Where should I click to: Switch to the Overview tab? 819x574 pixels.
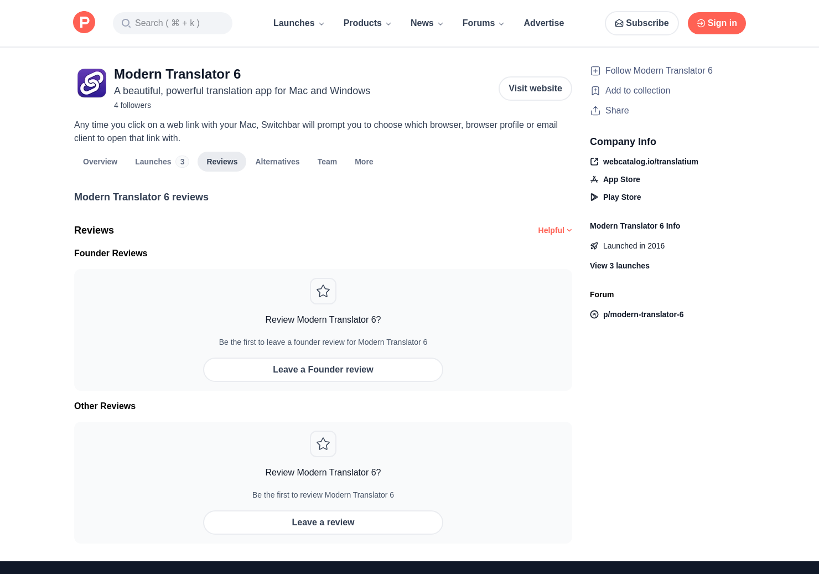100,162
